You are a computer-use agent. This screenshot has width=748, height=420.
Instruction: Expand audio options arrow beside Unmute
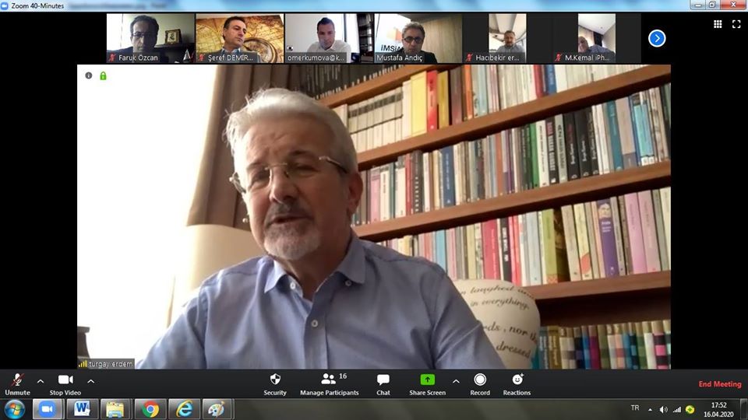coord(41,381)
